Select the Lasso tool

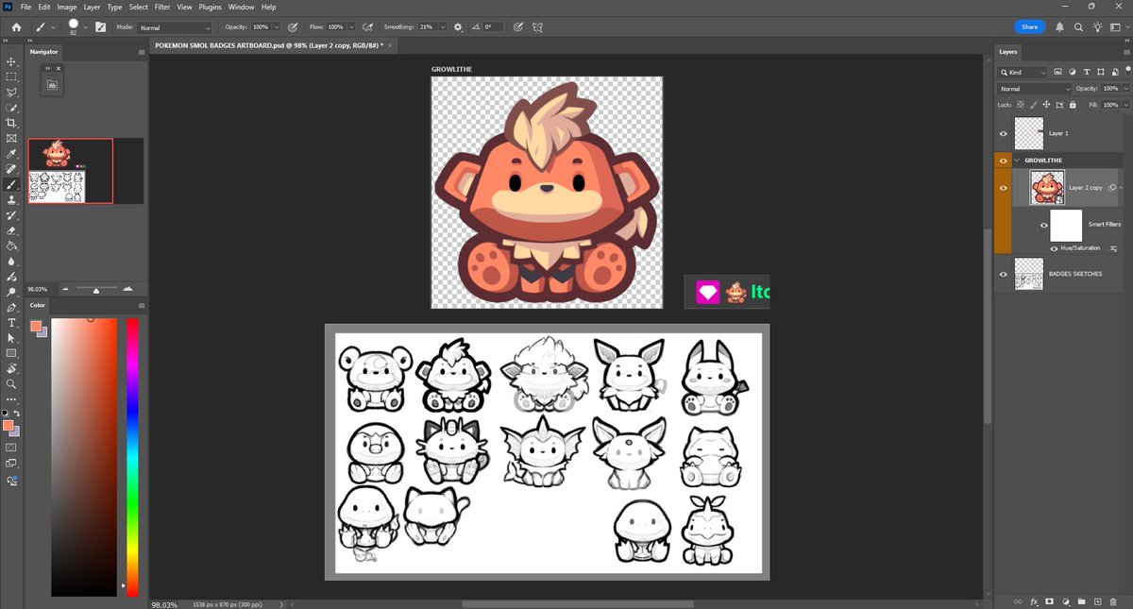click(x=12, y=91)
